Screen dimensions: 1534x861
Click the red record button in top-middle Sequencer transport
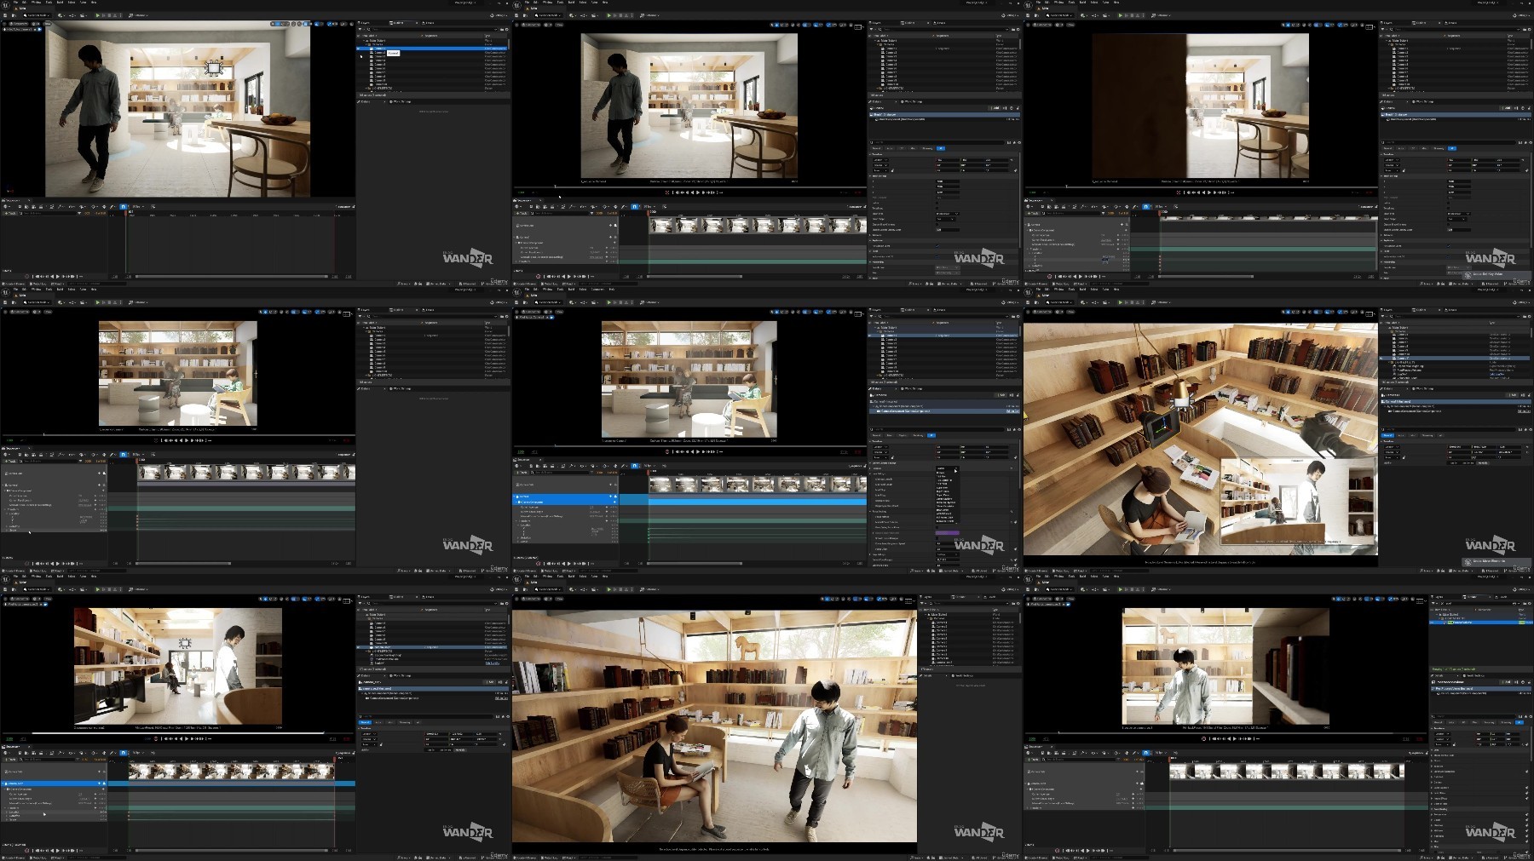(538, 276)
